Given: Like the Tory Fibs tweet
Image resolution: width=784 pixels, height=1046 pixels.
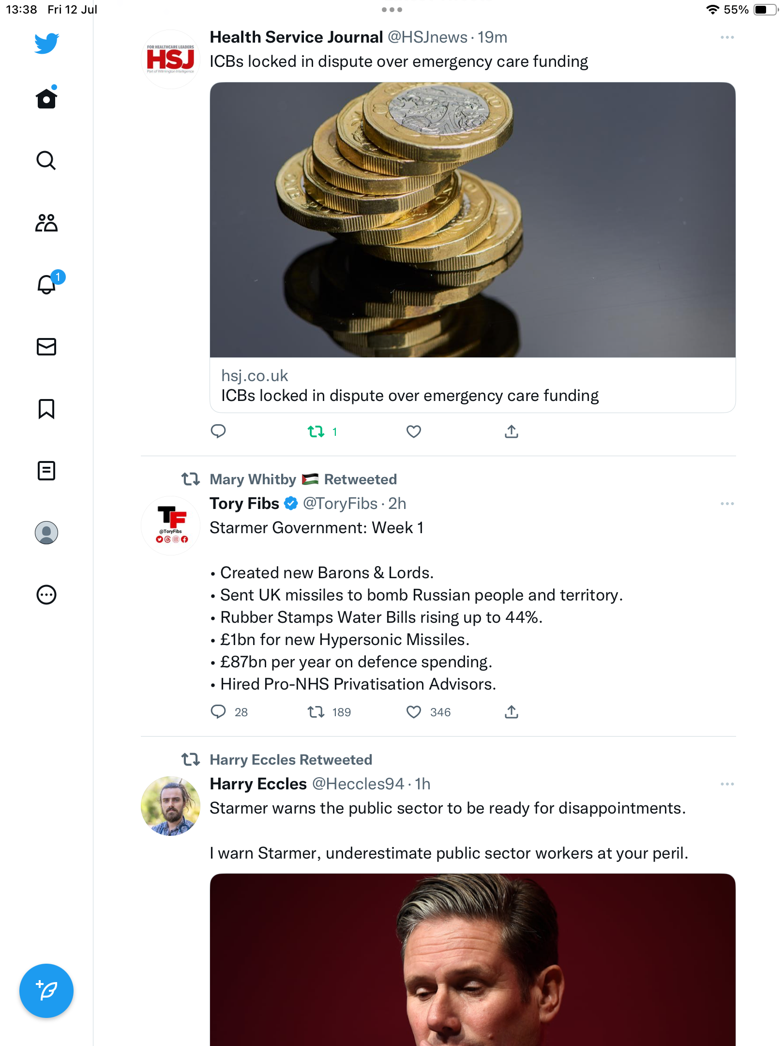Looking at the screenshot, I should (x=413, y=712).
